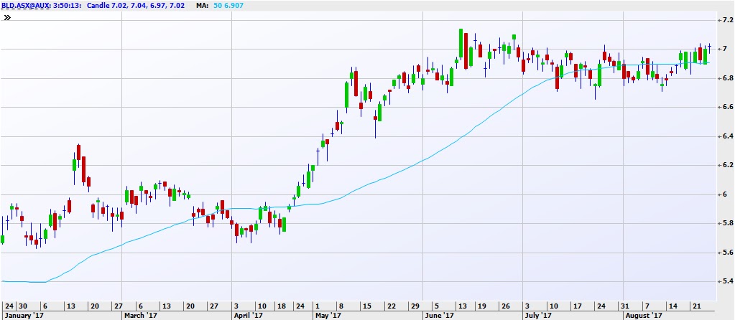Screen dimensions: 735x320
Task: Click the 6.2 price axis label
Action: (x=728, y=165)
